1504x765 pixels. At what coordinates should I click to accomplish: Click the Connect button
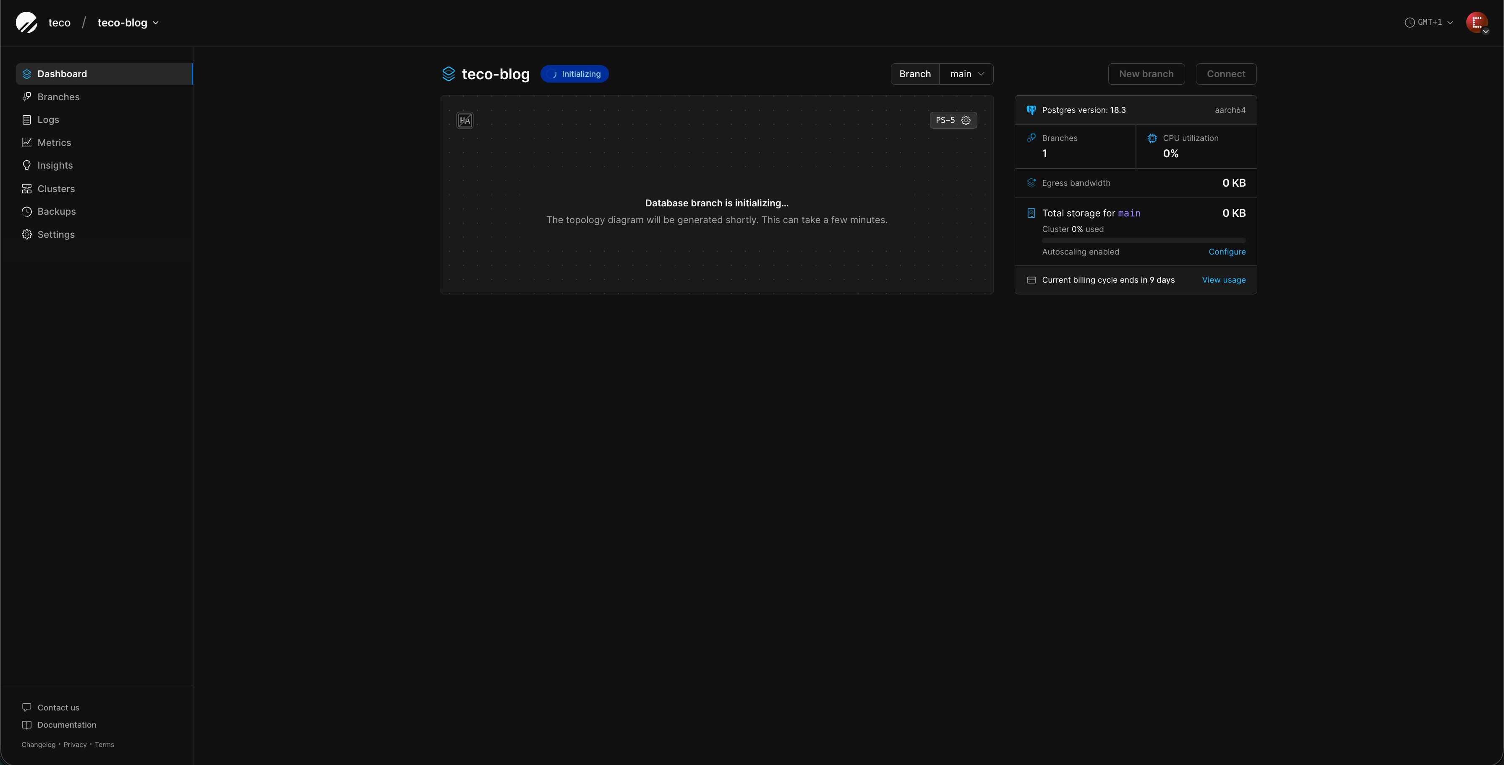tap(1225, 74)
